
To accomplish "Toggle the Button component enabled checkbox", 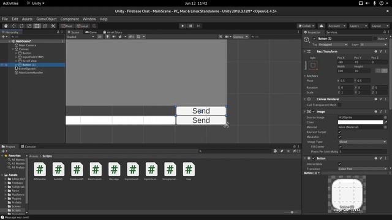I will coord(314,158).
